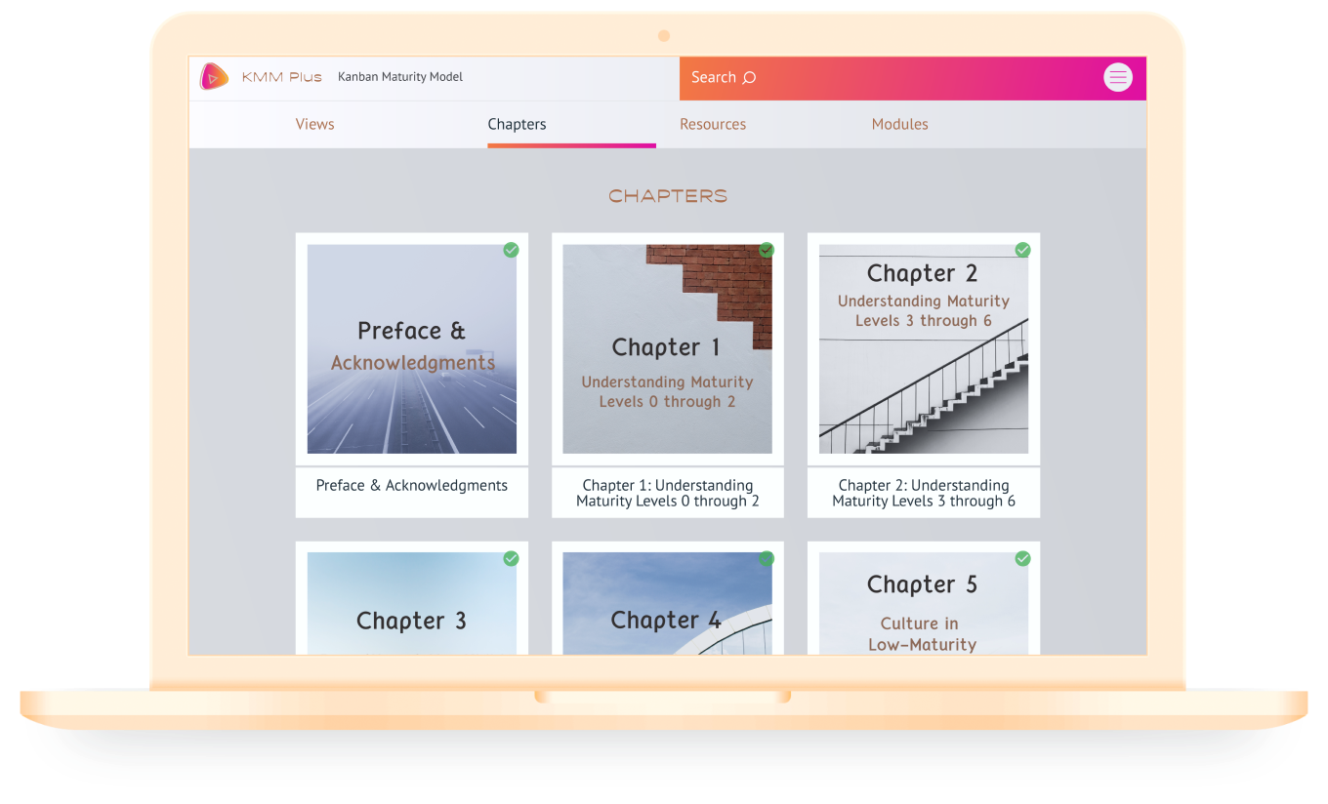
Task: Open the Resources tab
Action: tap(713, 124)
